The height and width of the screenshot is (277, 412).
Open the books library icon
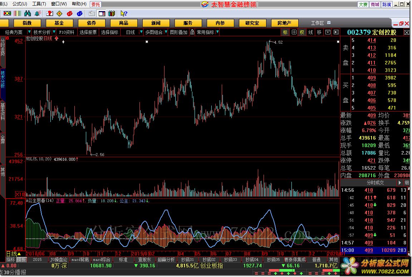pos(112,13)
